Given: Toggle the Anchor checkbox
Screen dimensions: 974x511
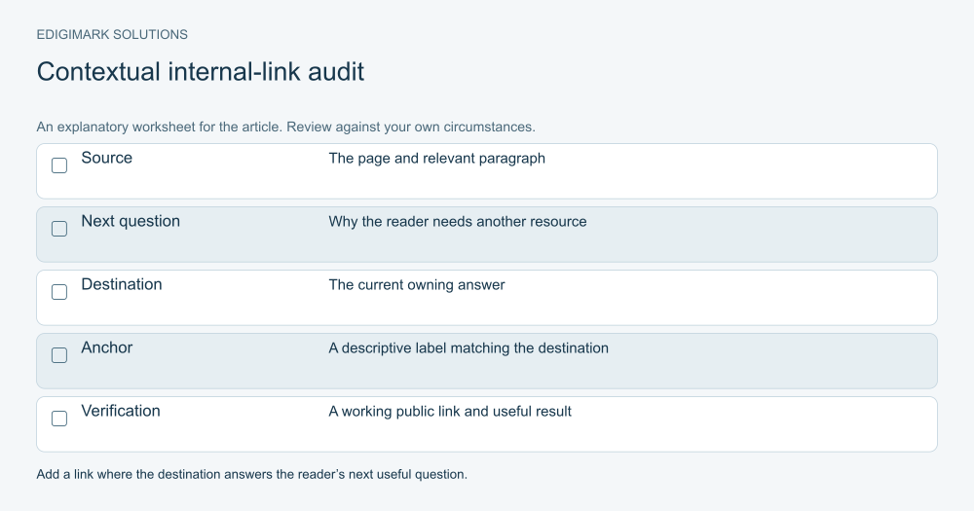Looking at the screenshot, I should (x=59, y=355).
